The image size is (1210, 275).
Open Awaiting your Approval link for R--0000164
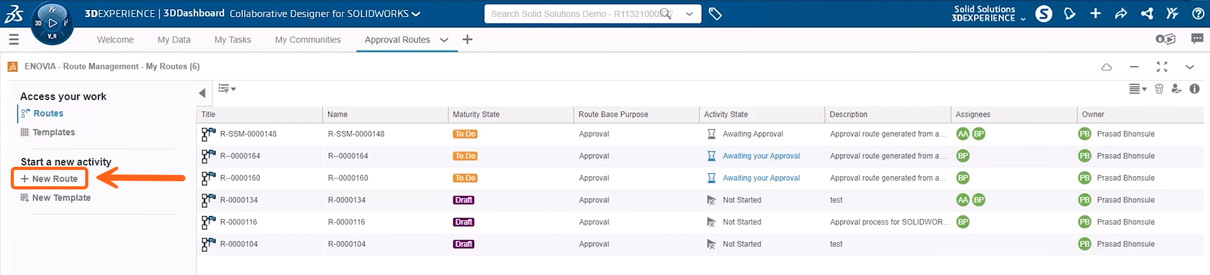point(761,156)
